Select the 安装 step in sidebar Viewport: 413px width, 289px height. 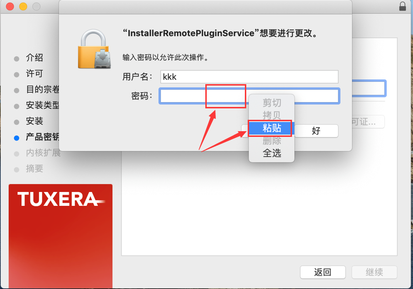(x=34, y=121)
